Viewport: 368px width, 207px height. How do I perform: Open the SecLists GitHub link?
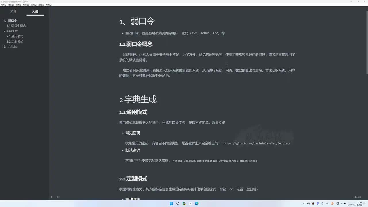[257, 143]
